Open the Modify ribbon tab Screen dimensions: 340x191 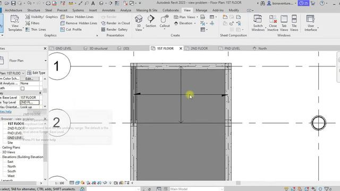click(x=234, y=10)
